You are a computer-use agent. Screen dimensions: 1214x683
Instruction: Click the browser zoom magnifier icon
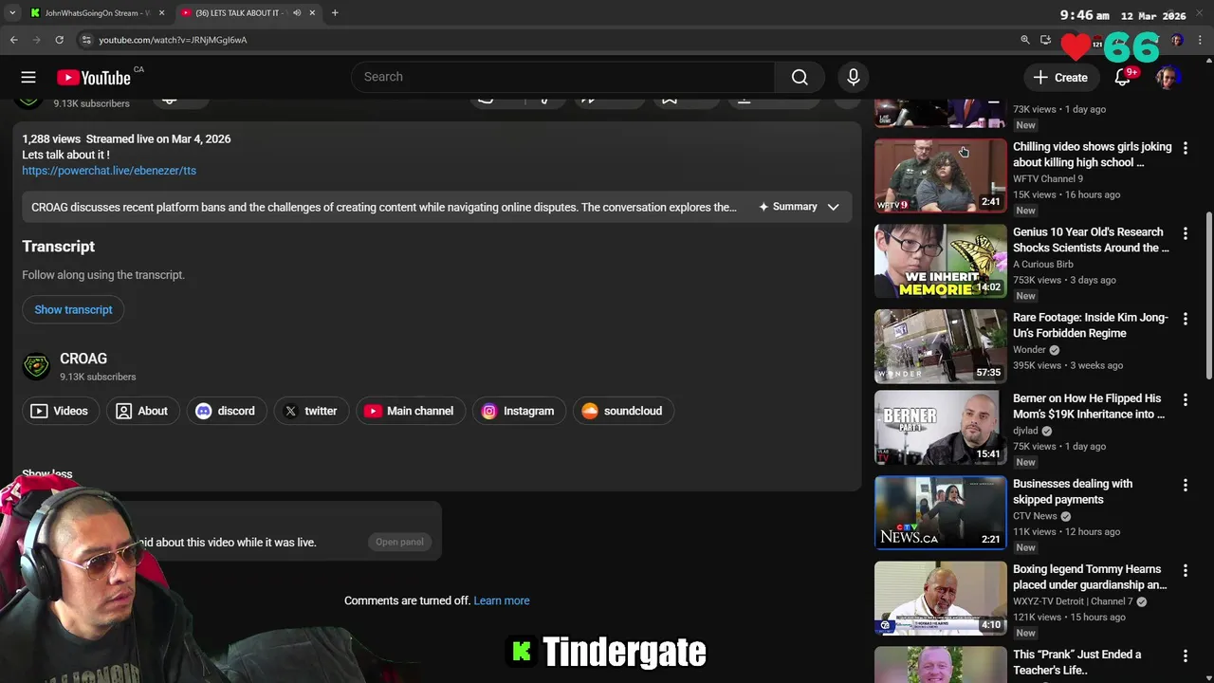point(1025,40)
